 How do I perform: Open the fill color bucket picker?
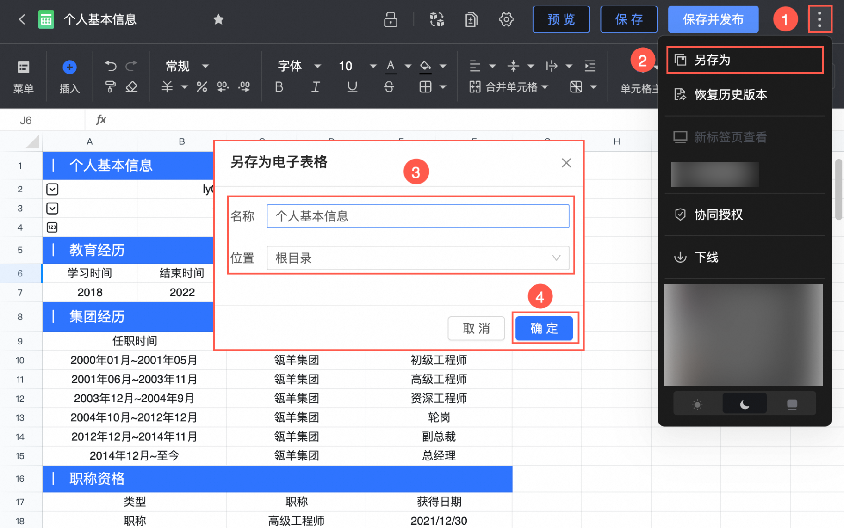[x=425, y=66]
